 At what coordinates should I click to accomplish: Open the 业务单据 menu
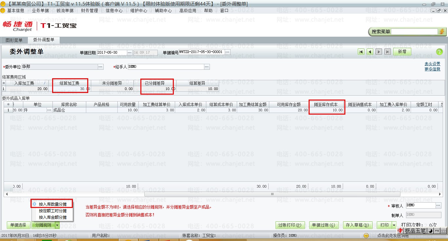40,10
